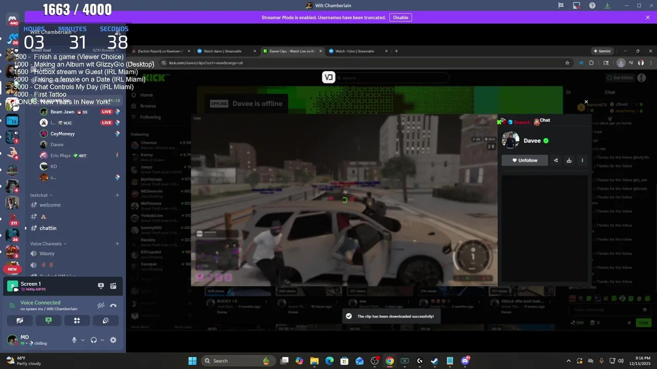Bookmark this page with star icon
This screenshot has height=369, width=657.
tap(567, 63)
